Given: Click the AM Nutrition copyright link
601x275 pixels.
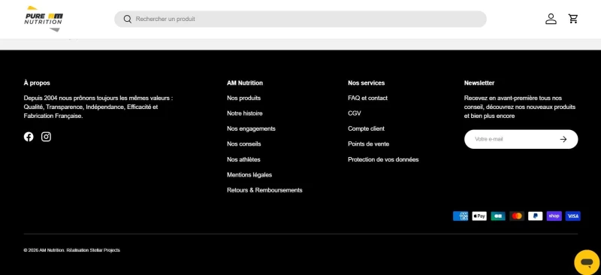Looking at the screenshot, I should tap(52, 250).
